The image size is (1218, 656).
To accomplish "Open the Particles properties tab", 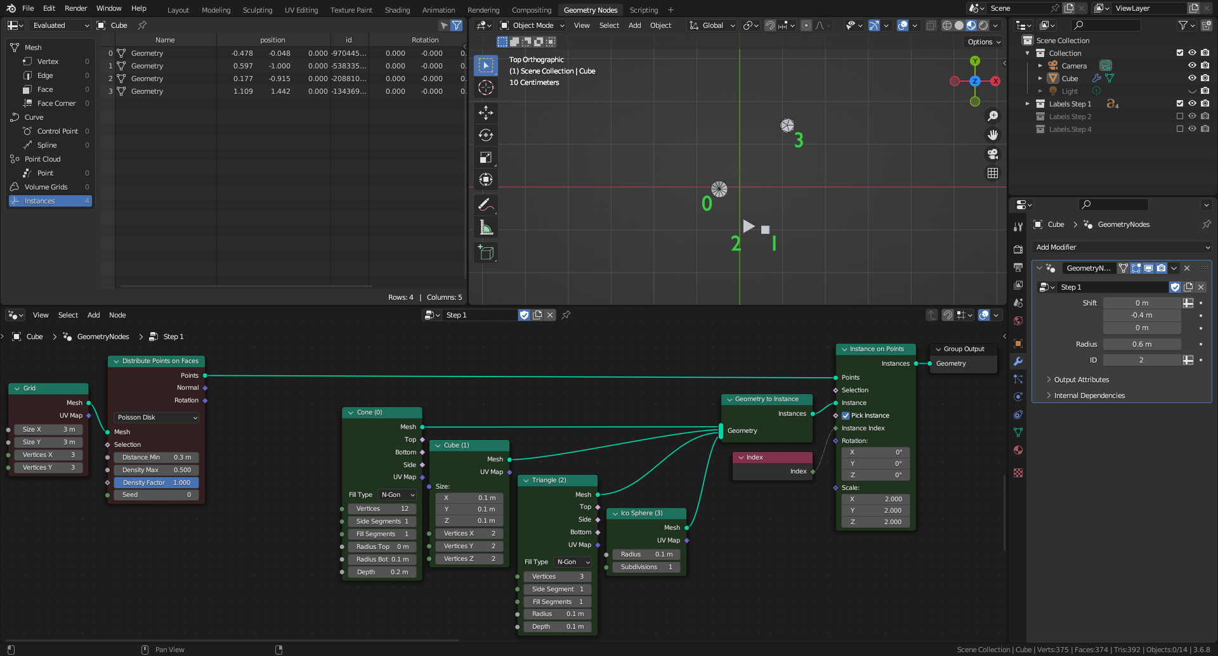I will coord(1018,379).
